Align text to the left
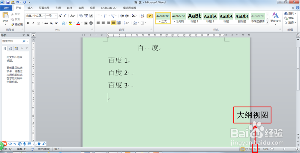This screenshot has width=300, height=153. pyautogui.click(x=98, y=23)
